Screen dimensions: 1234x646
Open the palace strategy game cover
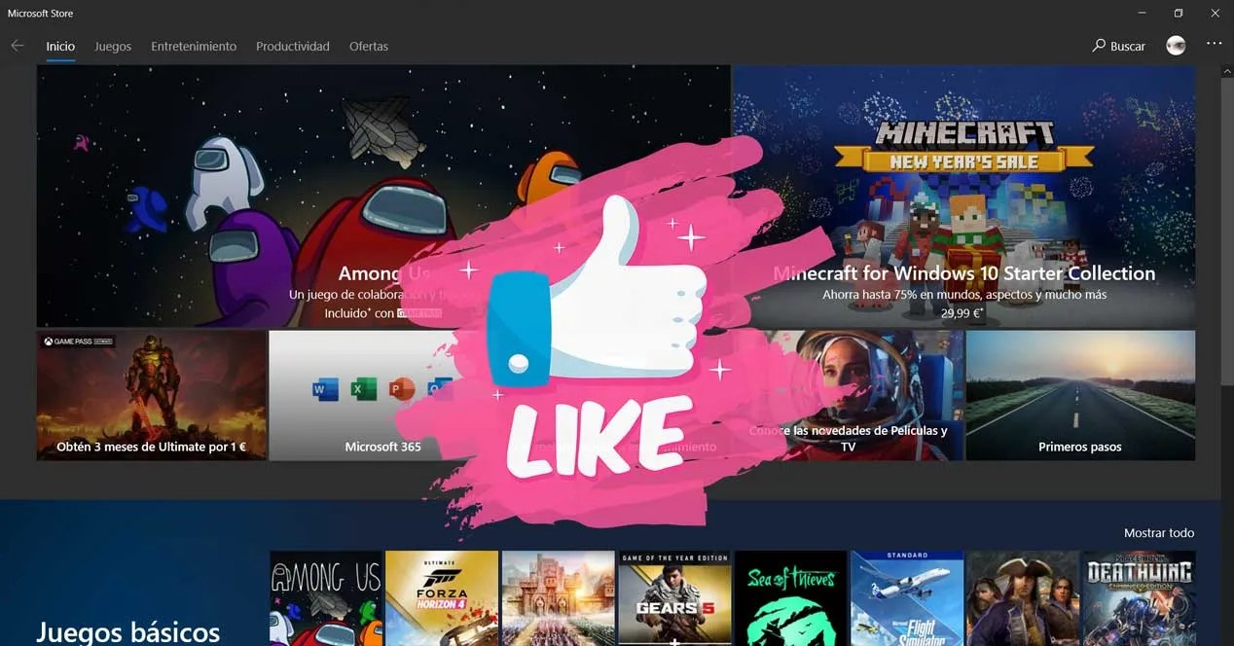pos(558,598)
